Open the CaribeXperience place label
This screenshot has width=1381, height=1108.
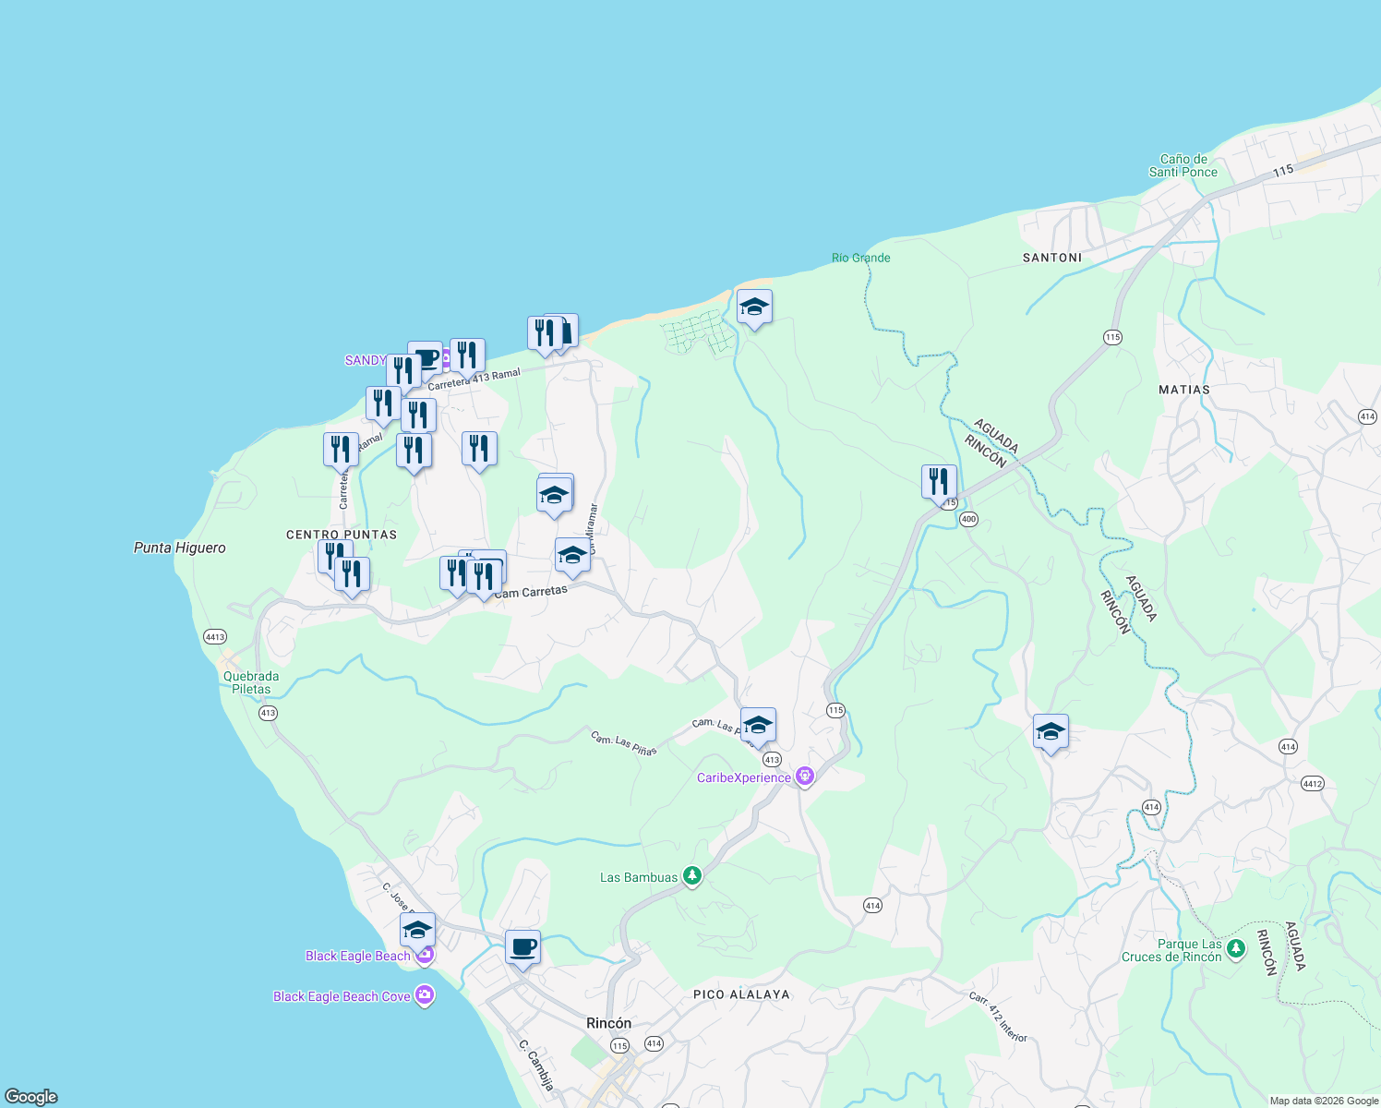(x=743, y=777)
